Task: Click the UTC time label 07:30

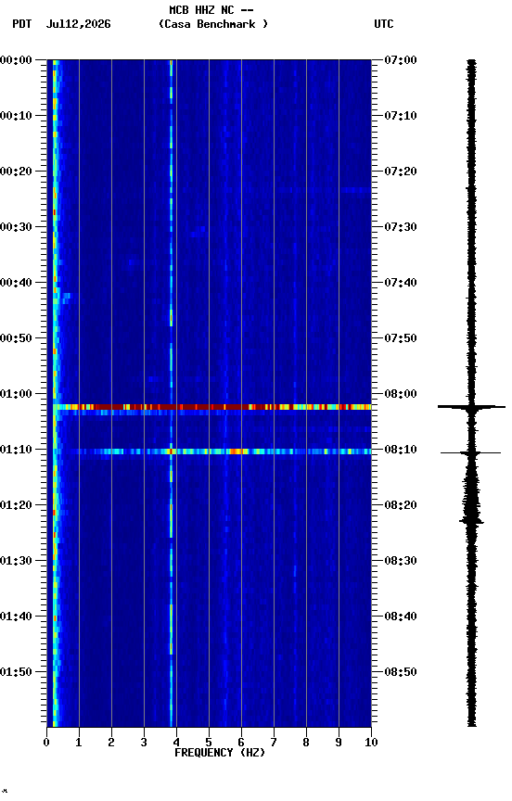Action: (401, 227)
